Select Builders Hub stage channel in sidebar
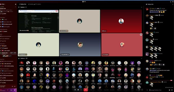This screenshot has width=174, height=92. (x=8, y=53)
